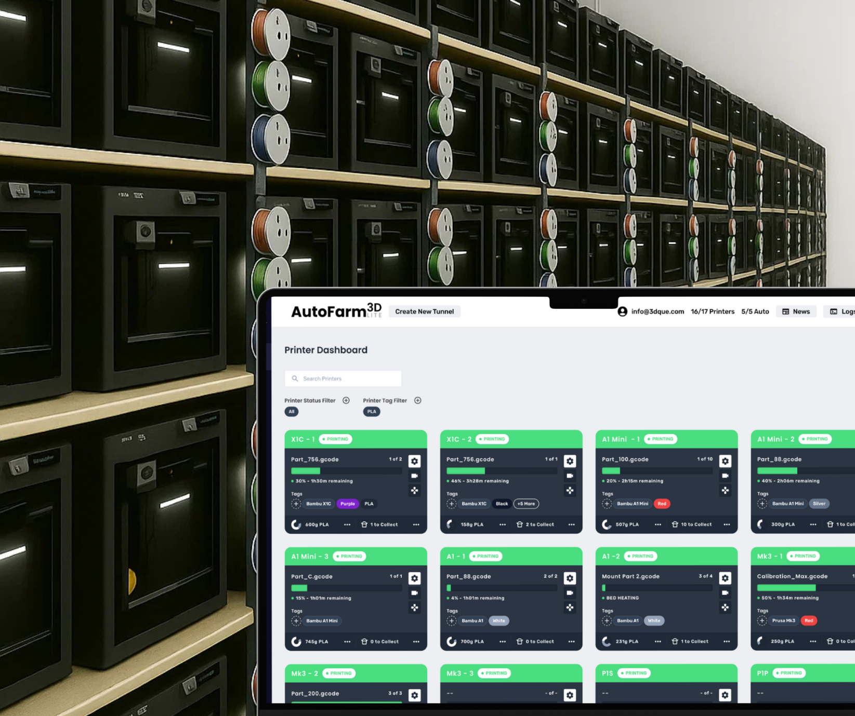Click the Create New Tunnel button
This screenshot has width=855, height=716.
pos(424,312)
